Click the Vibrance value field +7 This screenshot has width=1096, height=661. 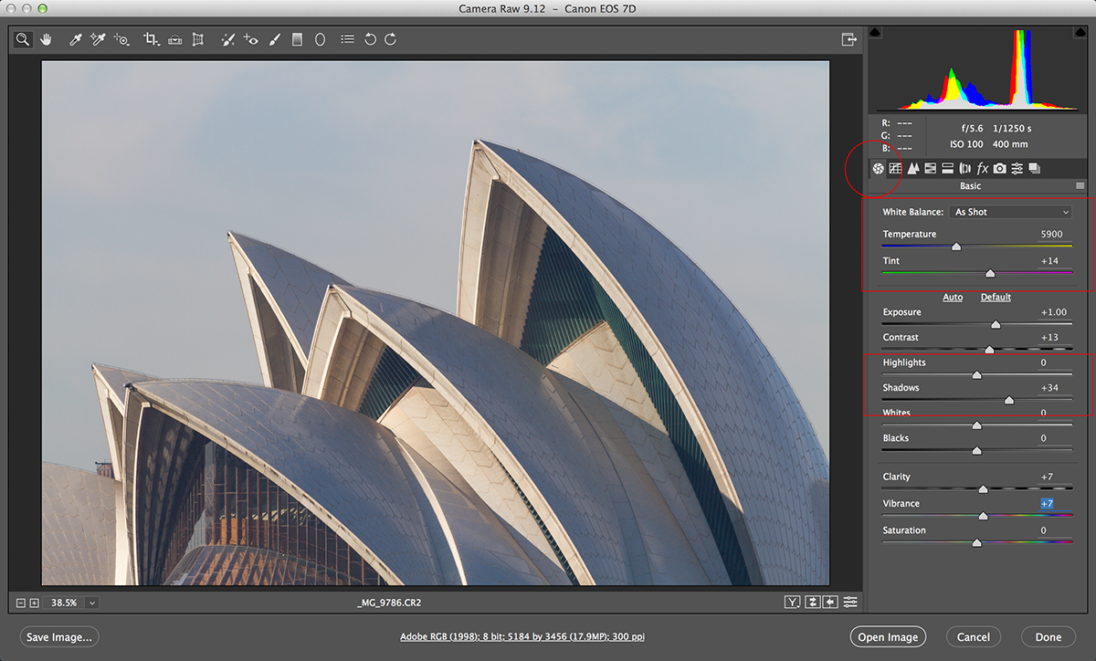(x=1047, y=504)
